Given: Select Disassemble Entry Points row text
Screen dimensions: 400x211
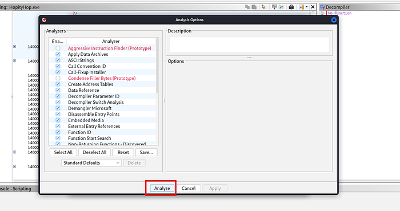Looking at the screenshot, I should [x=94, y=114].
